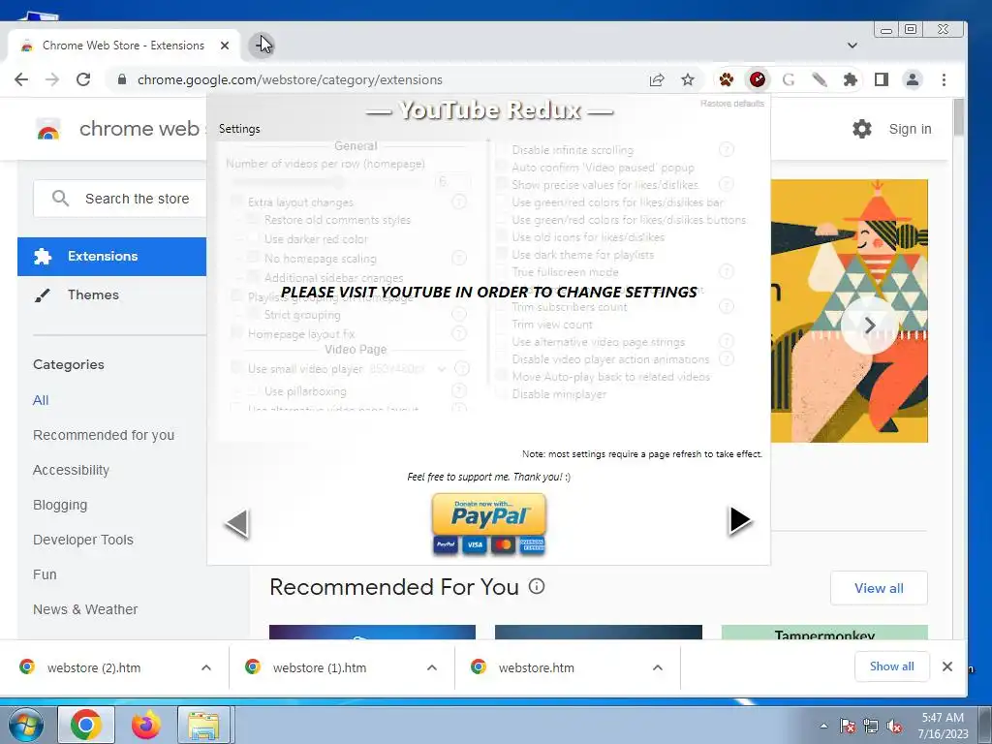Open the web store settings gear
The width and height of the screenshot is (992, 744).
tap(861, 129)
